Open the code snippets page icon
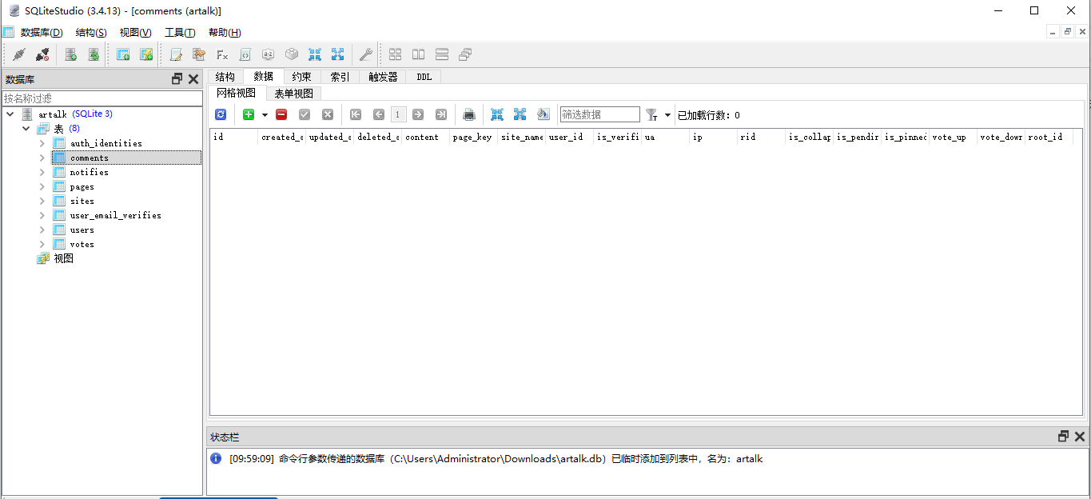Viewport: 1091px width, 499px height. (x=245, y=54)
